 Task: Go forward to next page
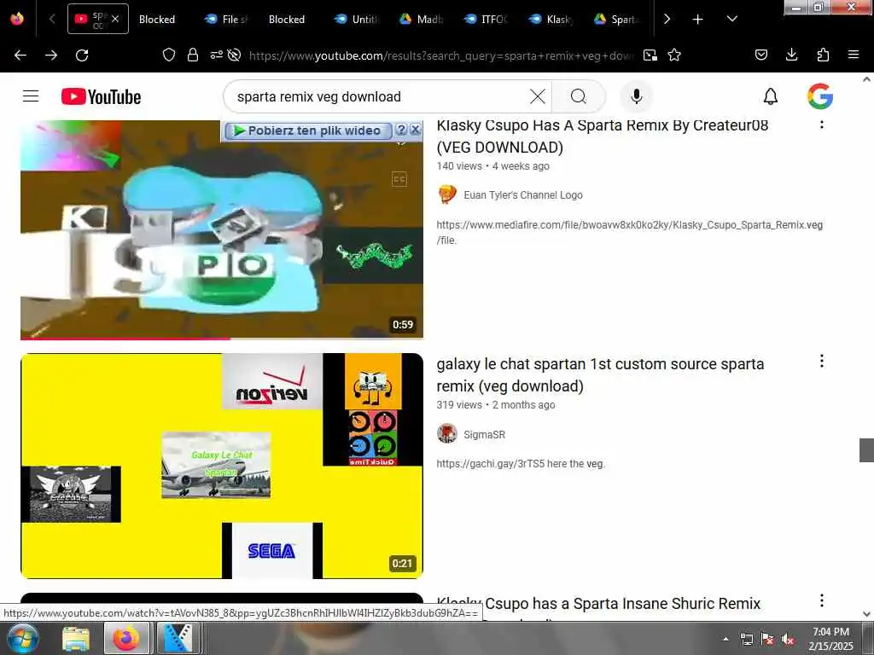(50, 55)
